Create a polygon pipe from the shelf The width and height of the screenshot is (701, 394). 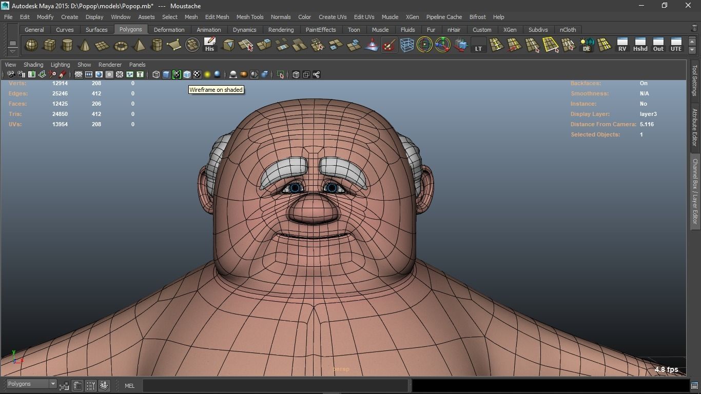pyautogui.click(x=157, y=45)
